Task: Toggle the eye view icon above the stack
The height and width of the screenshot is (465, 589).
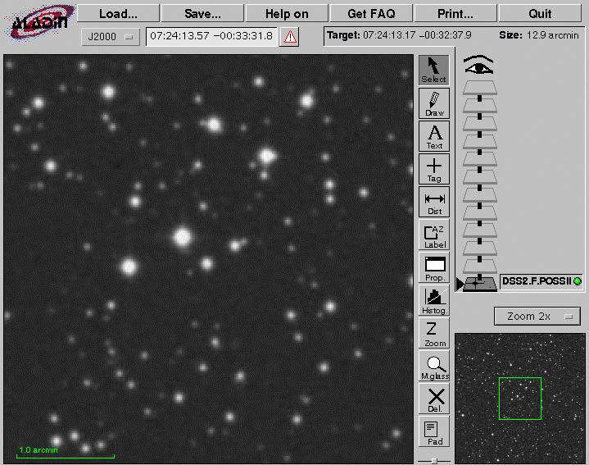Action: 478,65
